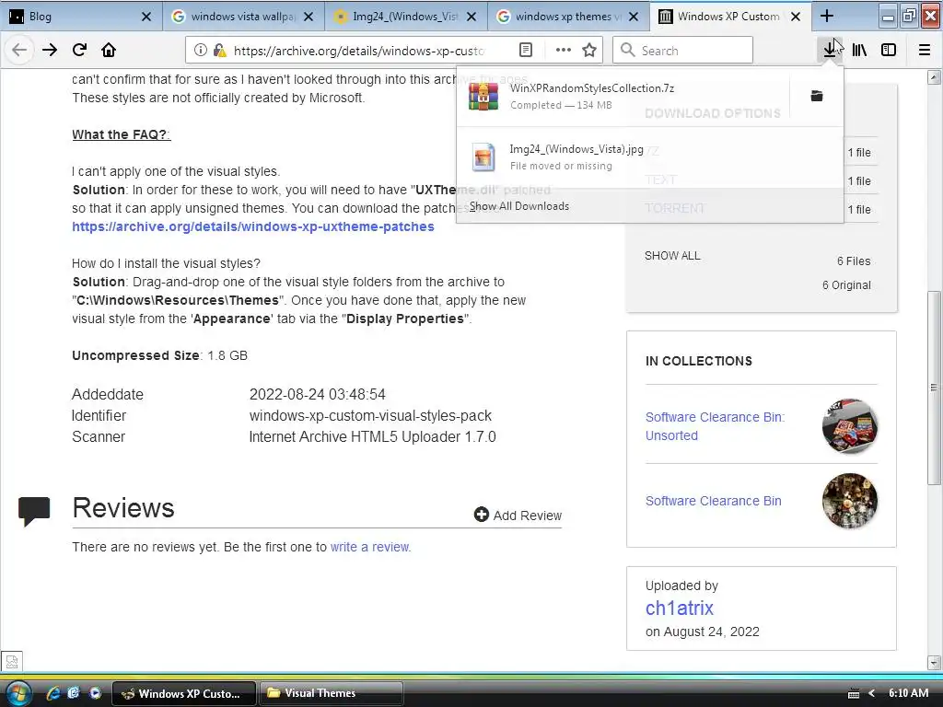Viewport: 943px width, 707px height.
Task: Close the windows xp themes tab
Action: pyautogui.click(x=634, y=17)
